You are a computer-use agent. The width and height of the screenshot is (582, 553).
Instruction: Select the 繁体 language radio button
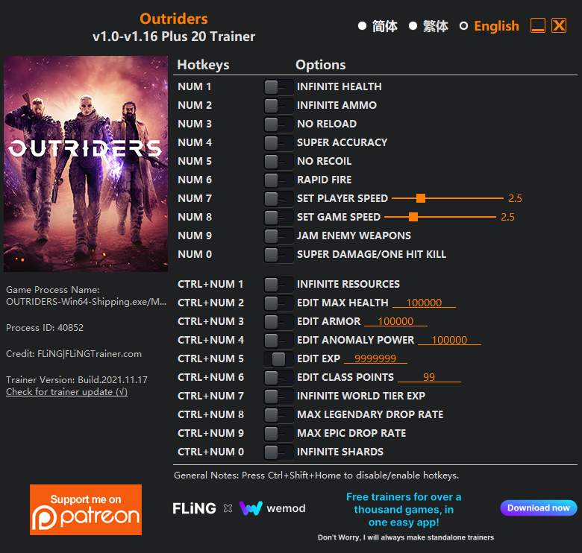coord(413,26)
